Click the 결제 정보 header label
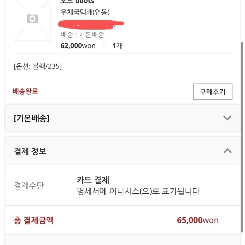 30,151
